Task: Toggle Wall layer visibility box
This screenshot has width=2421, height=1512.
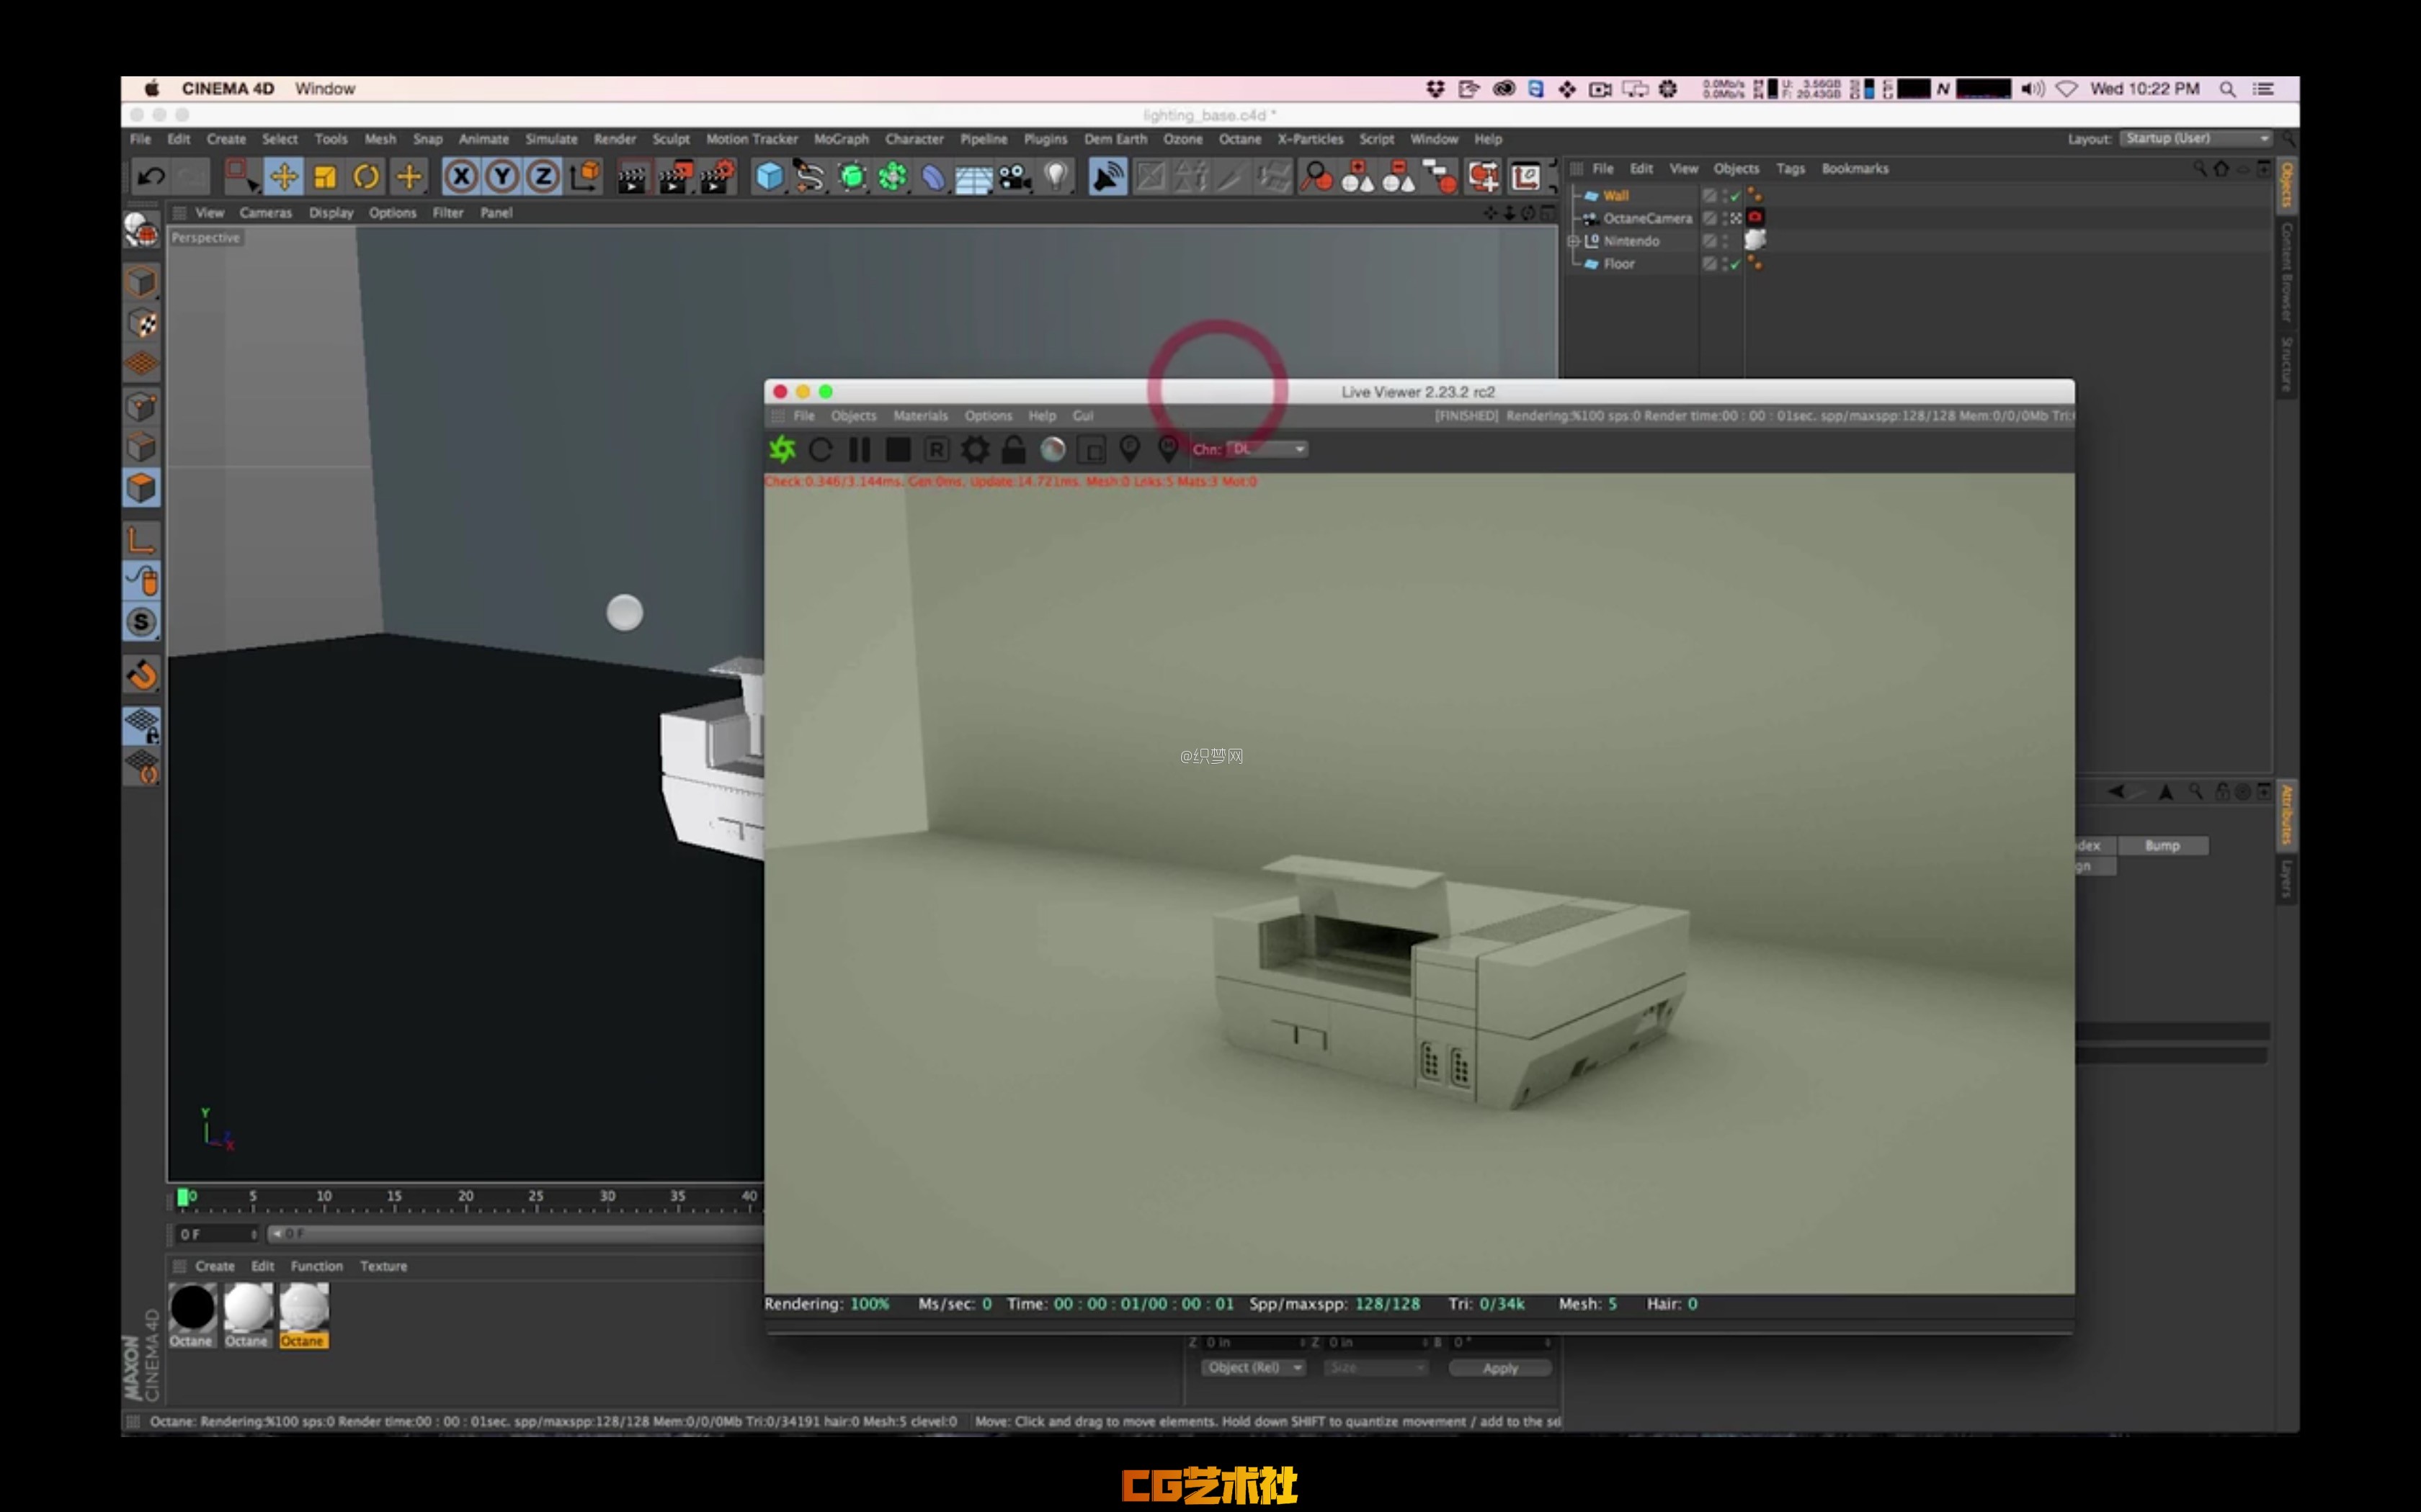Action: pyautogui.click(x=1710, y=196)
